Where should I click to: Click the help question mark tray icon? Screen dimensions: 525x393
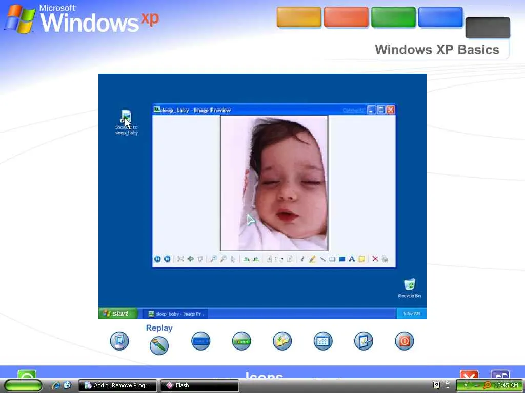pos(436,385)
